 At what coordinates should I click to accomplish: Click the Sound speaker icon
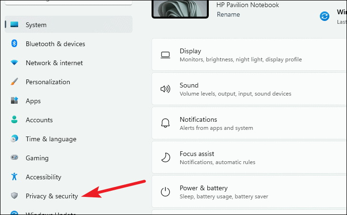[165, 89]
